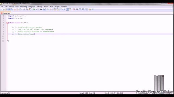The height and width of the screenshot is (97, 174).
Task: Click the X at menu bar's right end
Action: [x=172, y=7]
